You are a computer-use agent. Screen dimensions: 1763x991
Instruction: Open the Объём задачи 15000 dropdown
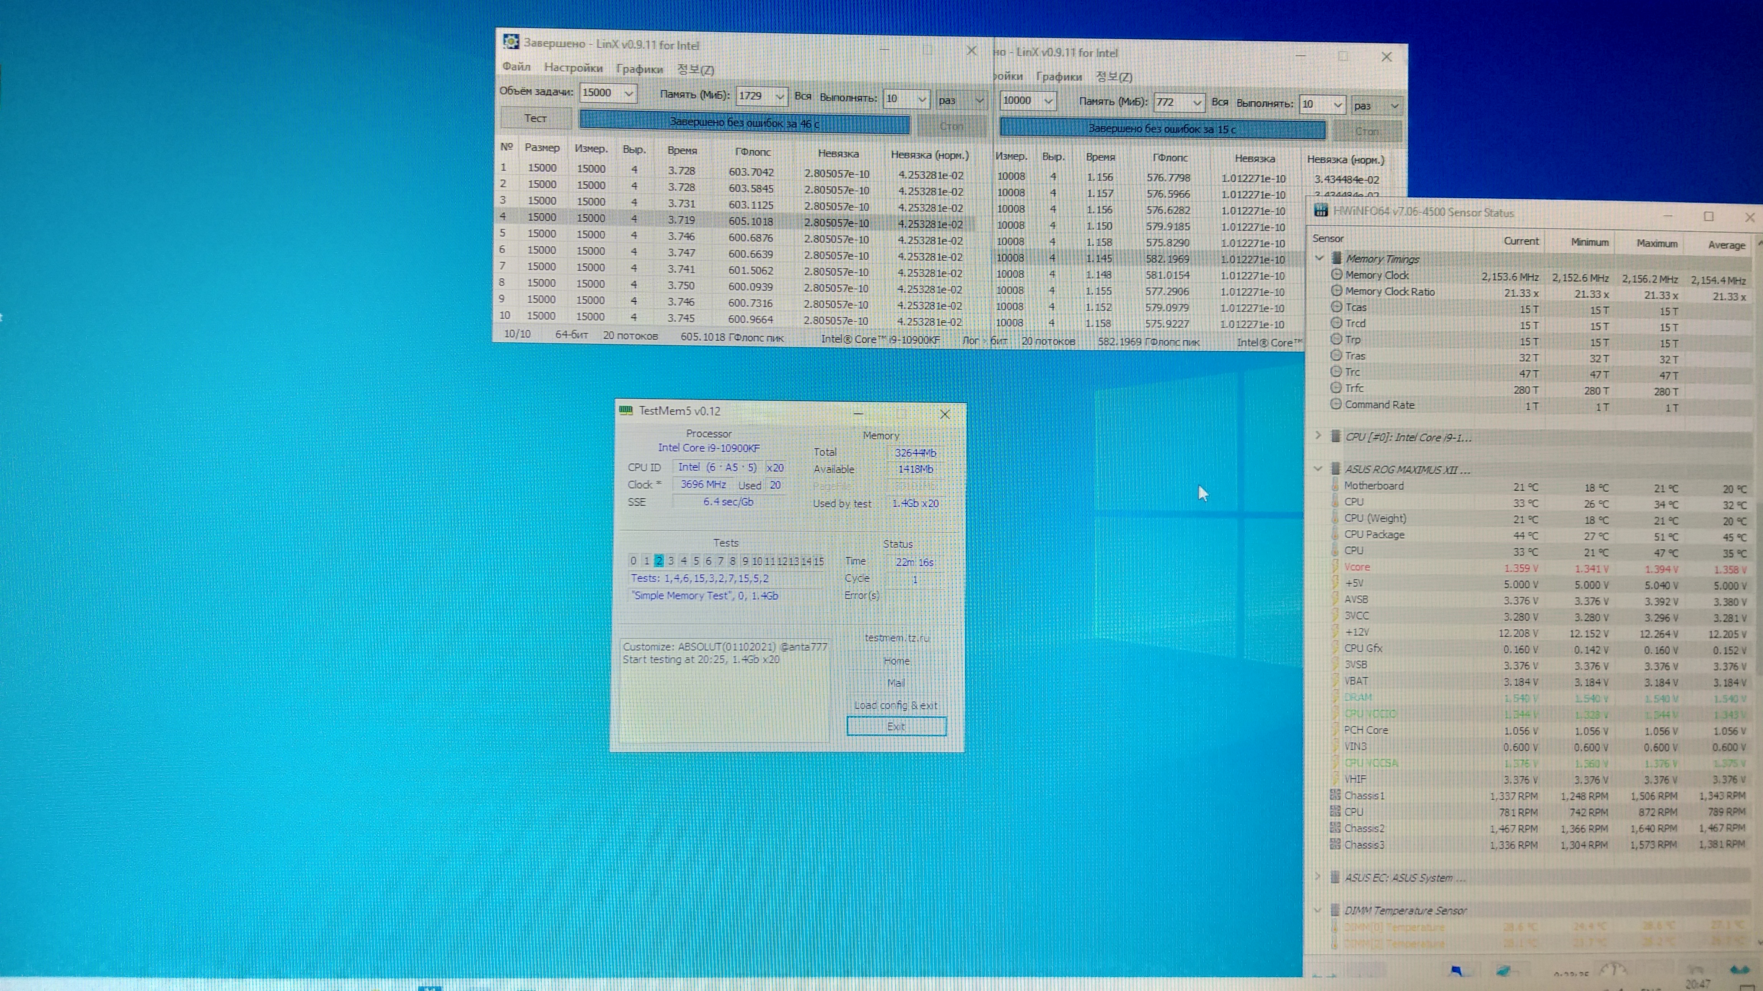(628, 93)
